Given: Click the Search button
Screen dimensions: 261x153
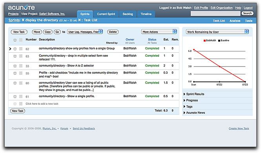Looking at the screenshot, I should 247,13.
